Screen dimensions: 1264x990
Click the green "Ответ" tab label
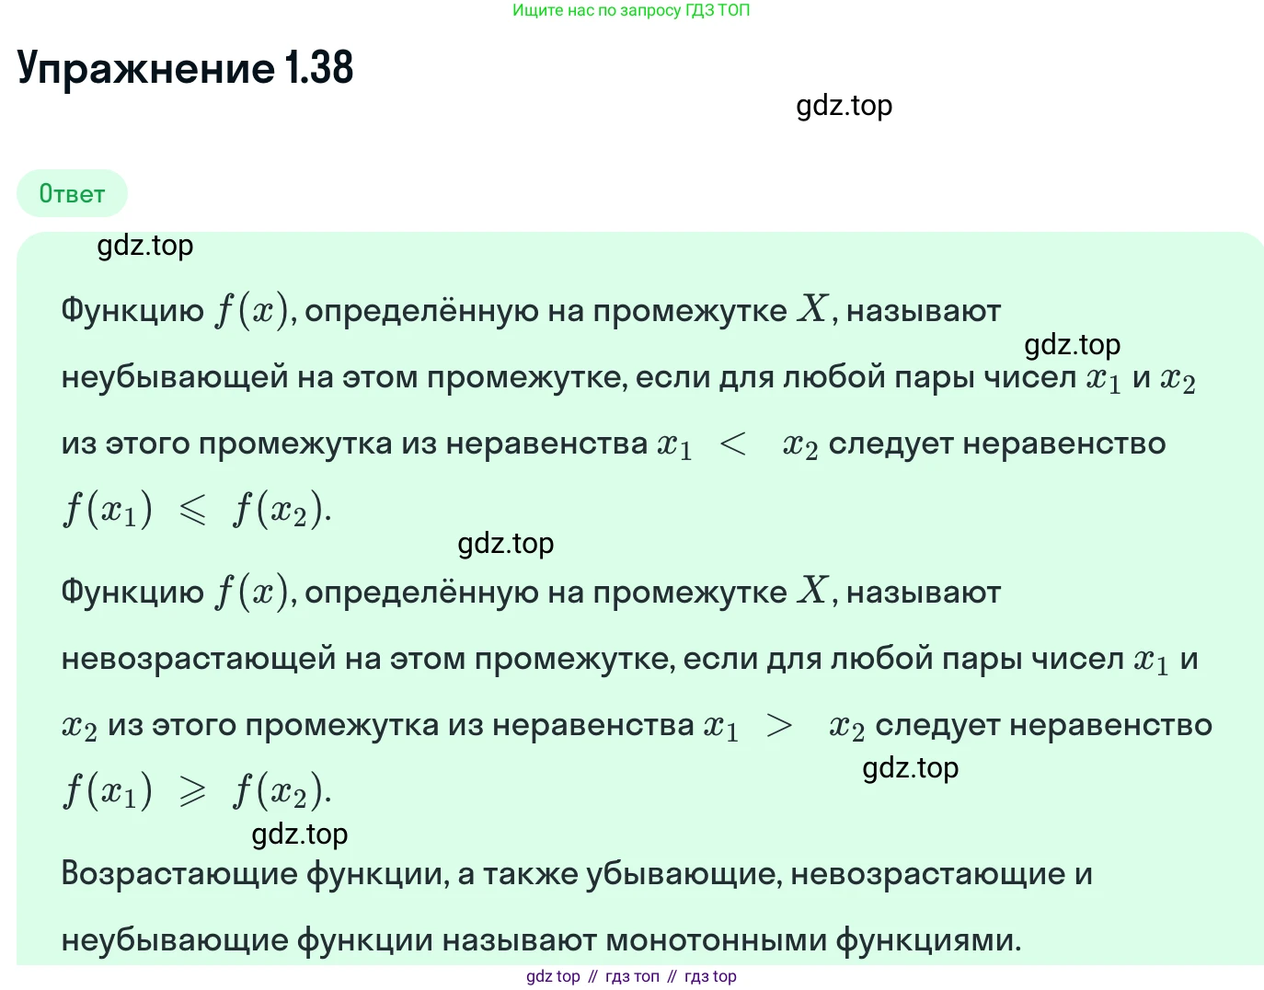72,193
